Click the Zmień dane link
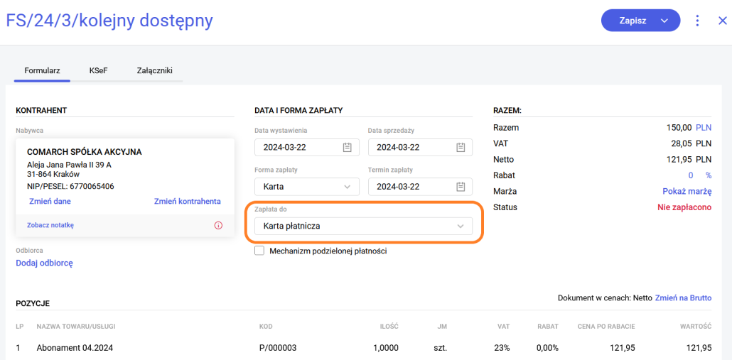Screen dimensions: 732x360 50,201
